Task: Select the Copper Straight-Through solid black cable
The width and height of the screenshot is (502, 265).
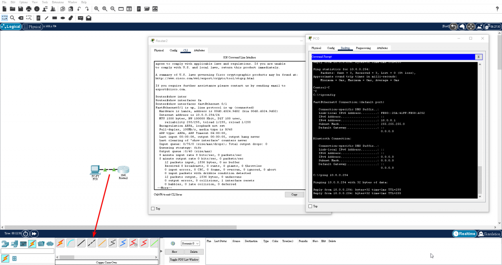Action: point(81,243)
